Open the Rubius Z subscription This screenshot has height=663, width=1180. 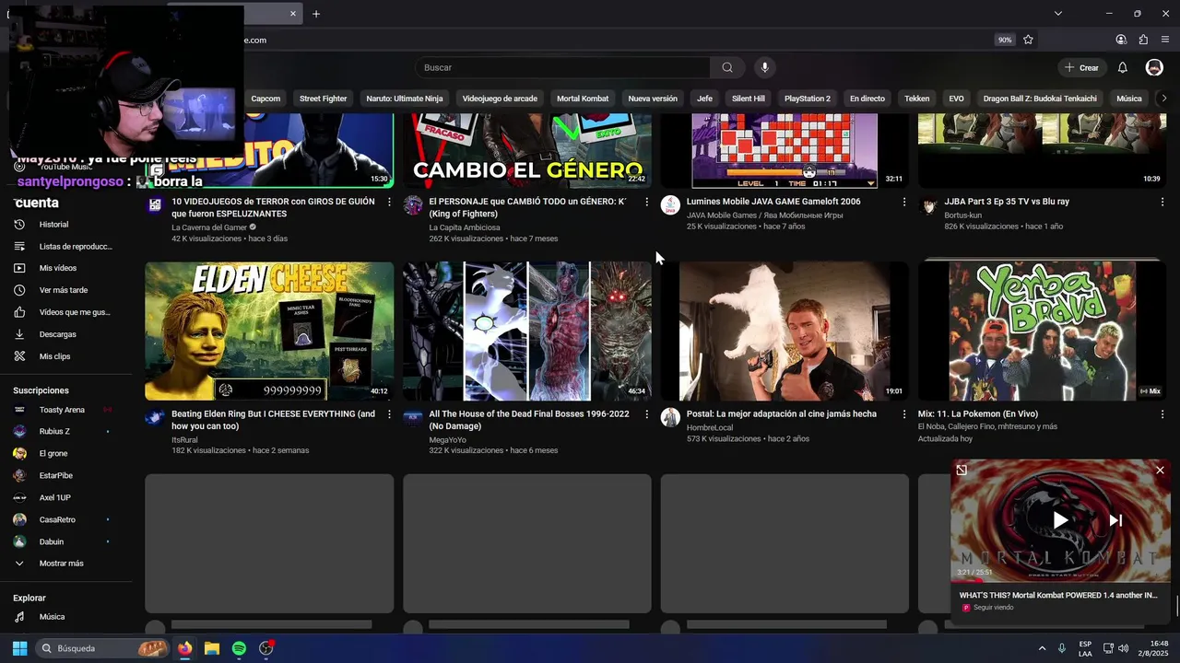[66, 431]
